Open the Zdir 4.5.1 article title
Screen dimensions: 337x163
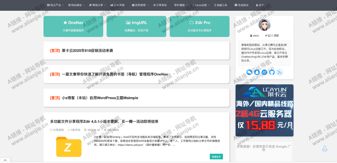tap(104, 121)
